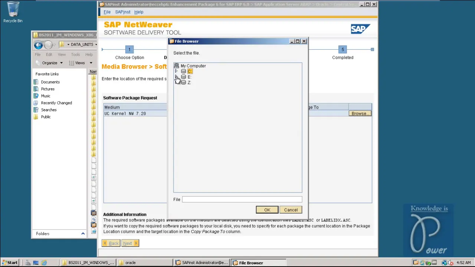Expand the C: drive node
Image resolution: width=475 pixels, height=267 pixels.
[x=176, y=71]
